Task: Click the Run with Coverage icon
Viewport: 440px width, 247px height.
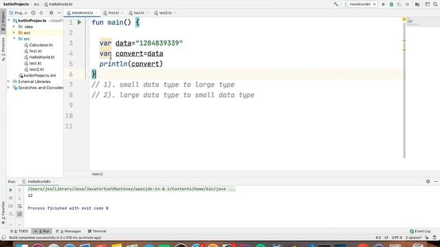Action: click(x=399, y=4)
